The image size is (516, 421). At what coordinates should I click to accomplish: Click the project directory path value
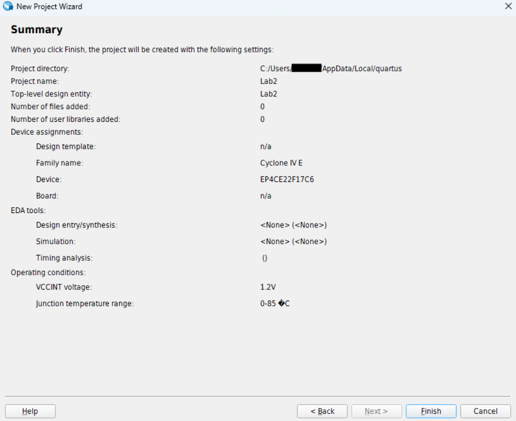point(331,69)
